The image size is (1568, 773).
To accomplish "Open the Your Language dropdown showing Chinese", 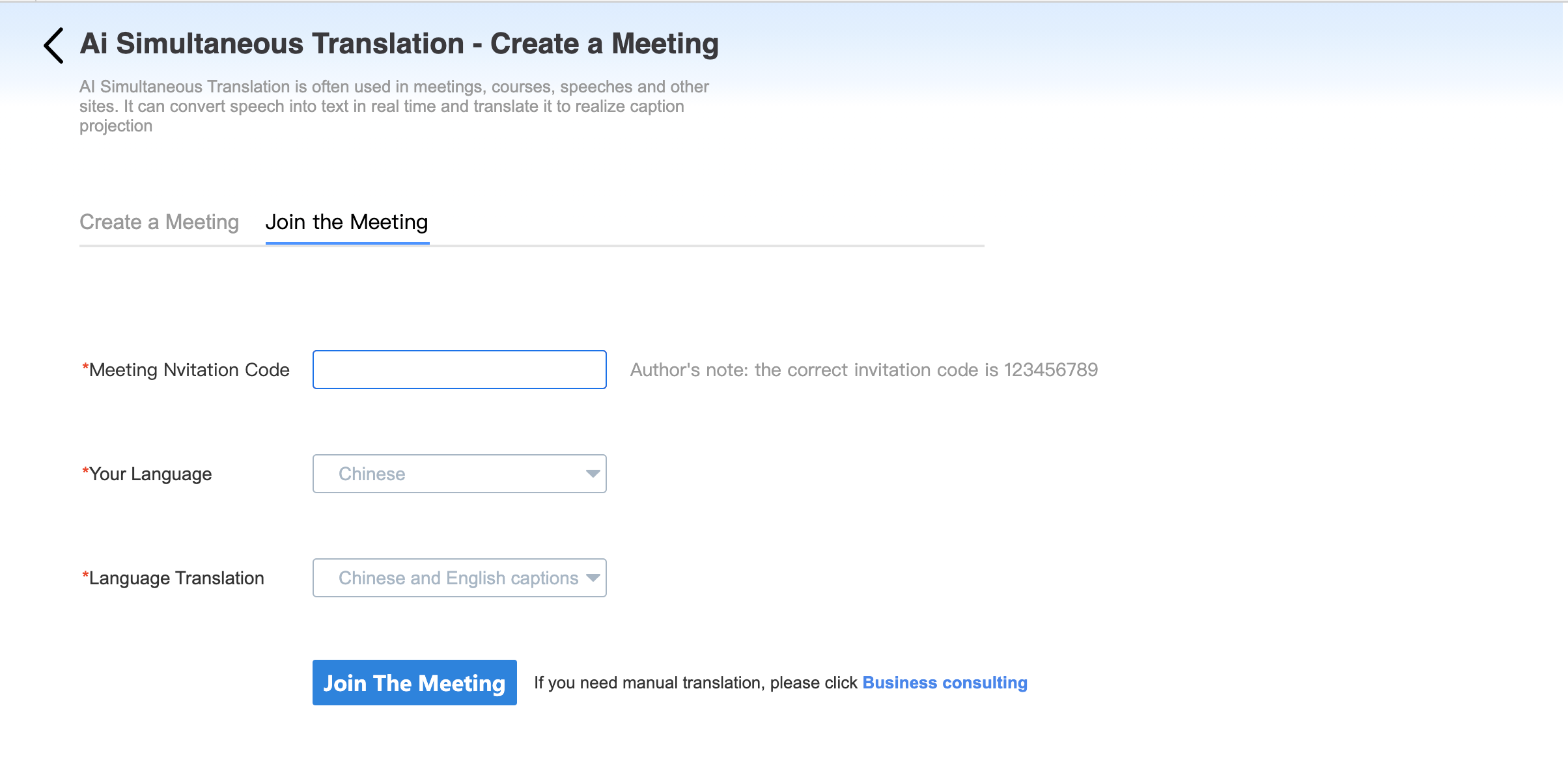I will pos(460,474).
